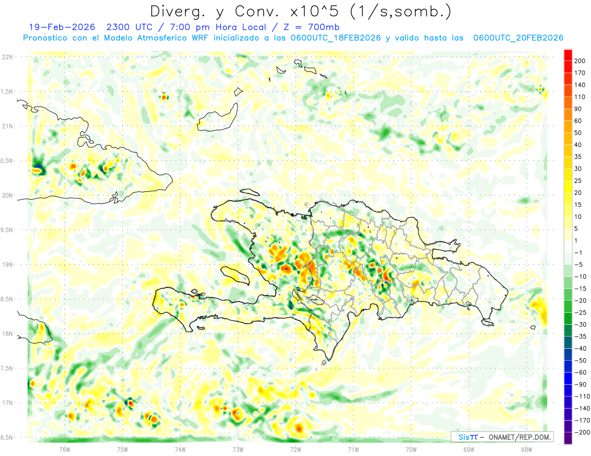
Task: Click the white swatch between 1 and -1
Action: tap(568, 246)
